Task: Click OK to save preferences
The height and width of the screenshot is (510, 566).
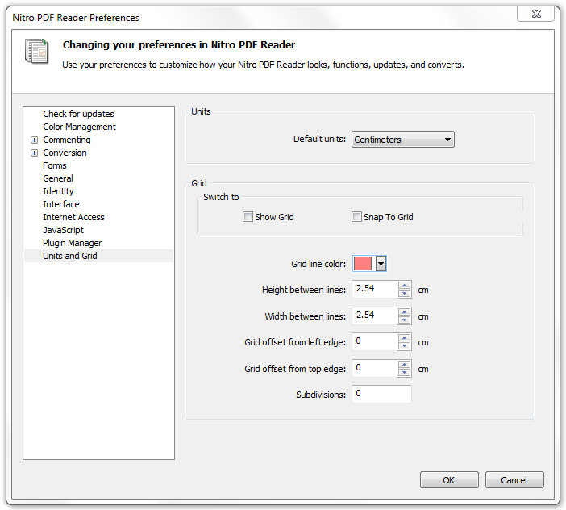Action: pos(449,479)
